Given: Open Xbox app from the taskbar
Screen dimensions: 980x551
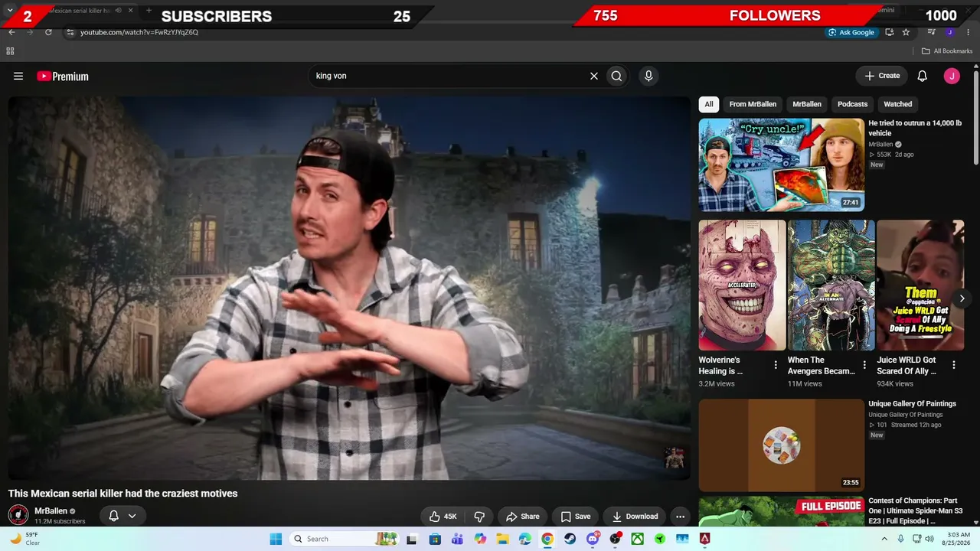Looking at the screenshot, I should tap(637, 539).
